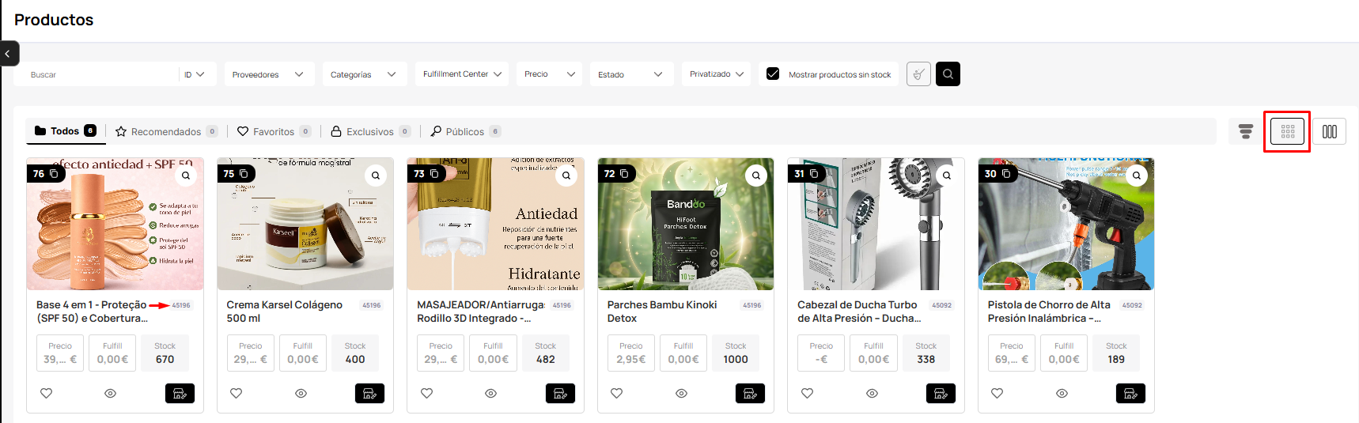Favorite the Base 4 em 1 product
Viewport: 1359px width, 423px height.
click(x=47, y=393)
